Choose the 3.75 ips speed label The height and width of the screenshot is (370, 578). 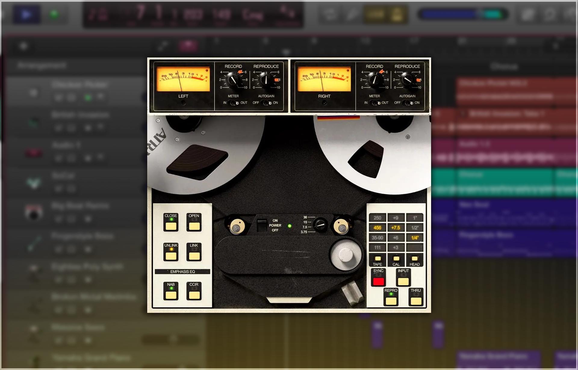click(x=304, y=232)
